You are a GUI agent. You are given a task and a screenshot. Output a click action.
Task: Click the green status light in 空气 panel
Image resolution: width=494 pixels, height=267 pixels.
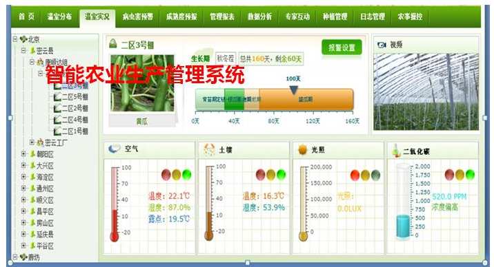186,174
